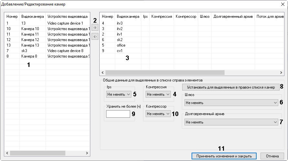Click the Хранить не более input field

[118, 114]
